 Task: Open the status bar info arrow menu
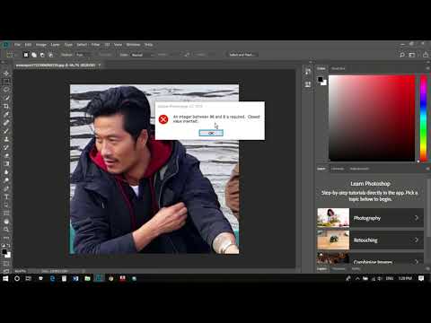pos(84,271)
